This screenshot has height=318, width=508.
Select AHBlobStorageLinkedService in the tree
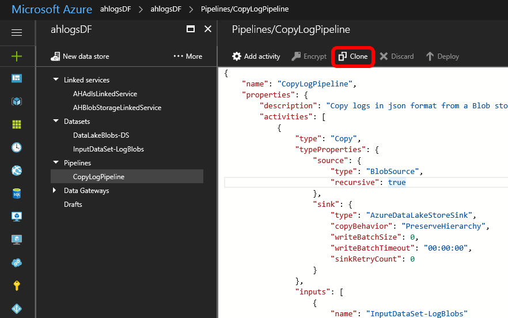point(117,108)
